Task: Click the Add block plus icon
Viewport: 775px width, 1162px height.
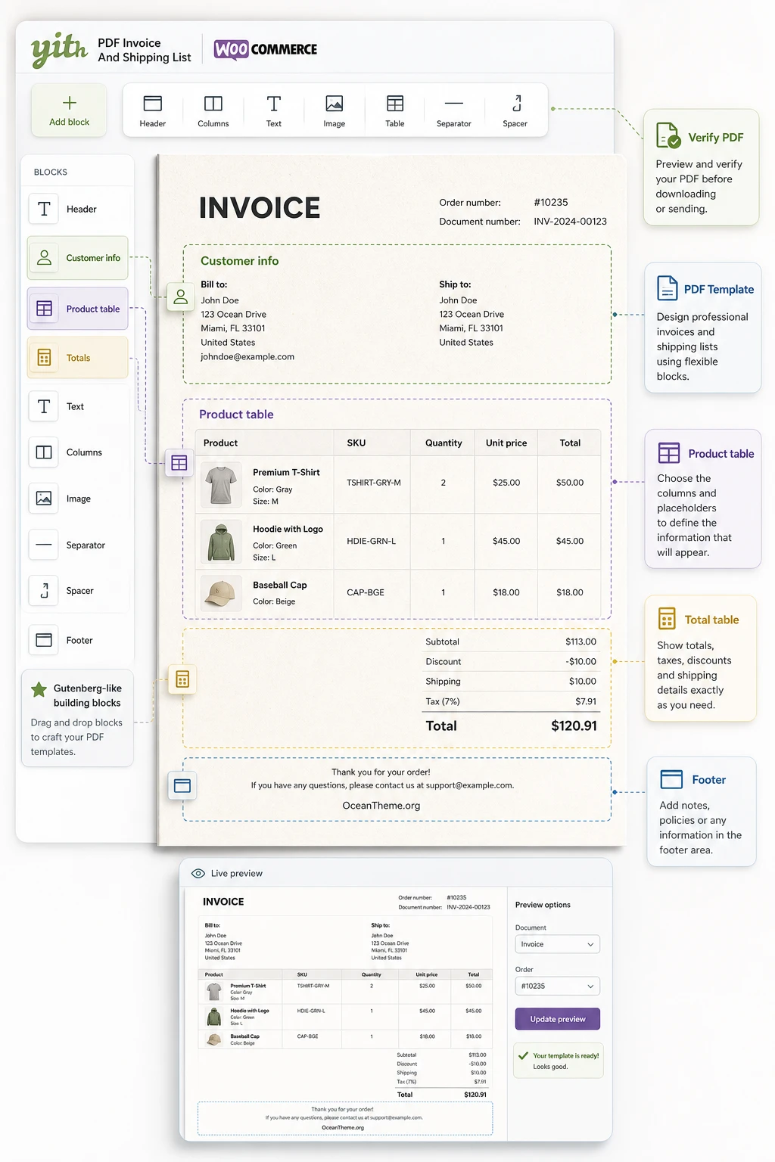Action: pos(69,103)
